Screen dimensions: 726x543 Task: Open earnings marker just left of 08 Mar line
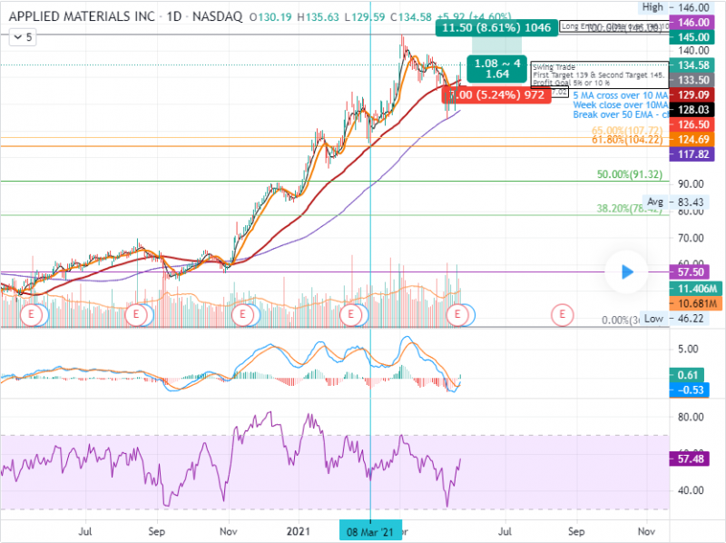click(x=351, y=314)
